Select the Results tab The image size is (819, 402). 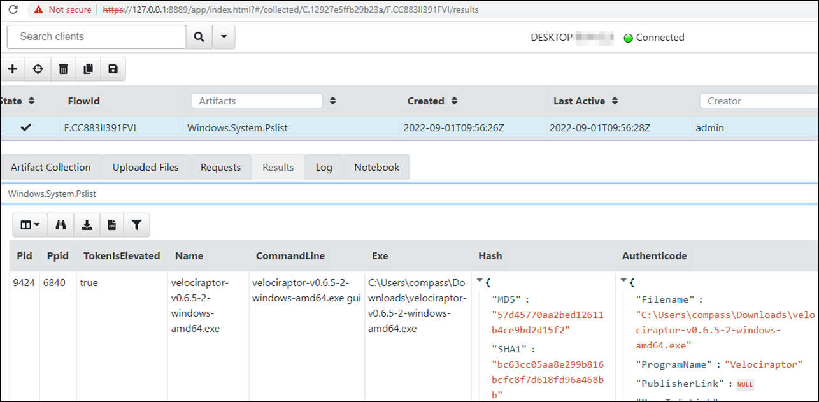coord(278,168)
